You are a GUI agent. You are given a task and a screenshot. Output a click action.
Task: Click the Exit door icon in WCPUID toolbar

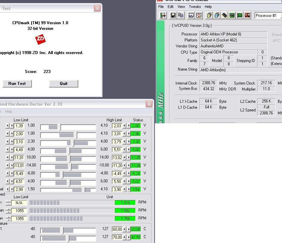(163, 16)
